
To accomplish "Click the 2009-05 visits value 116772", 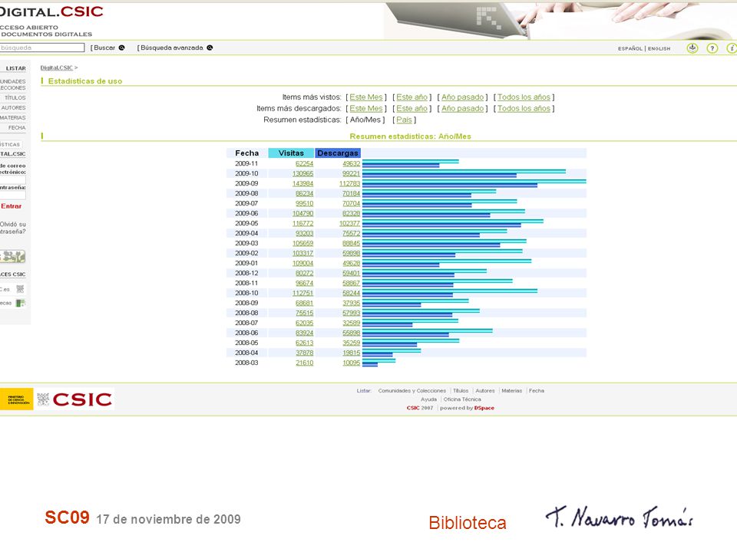I will (302, 223).
